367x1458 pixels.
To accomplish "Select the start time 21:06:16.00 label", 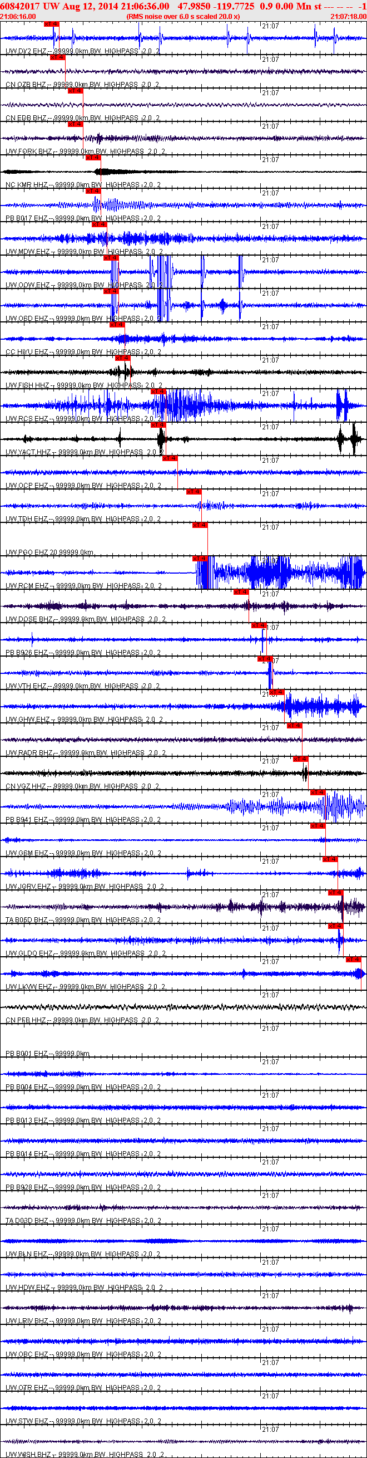I will coord(18,16).
